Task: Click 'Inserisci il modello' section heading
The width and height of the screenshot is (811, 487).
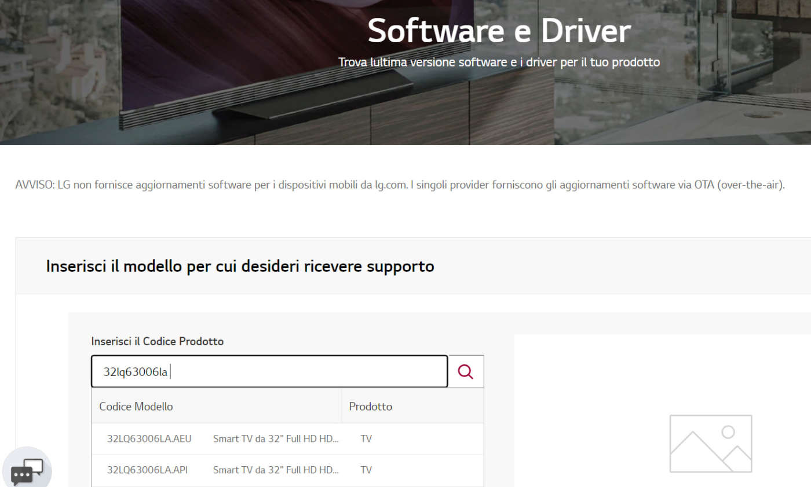Action: (240, 267)
